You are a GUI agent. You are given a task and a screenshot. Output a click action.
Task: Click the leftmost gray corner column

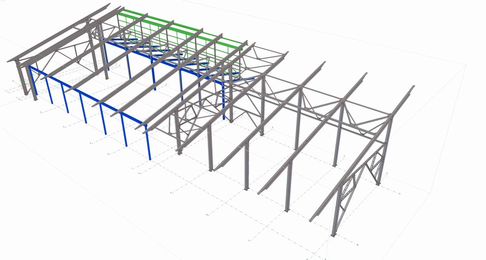click(x=23, y=79)
